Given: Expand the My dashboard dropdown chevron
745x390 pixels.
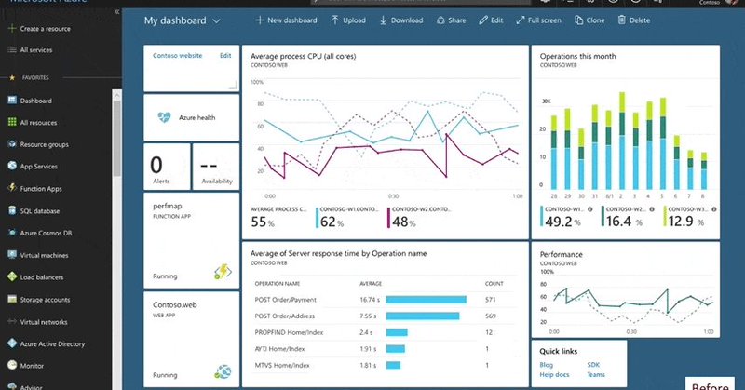Looking at the screenshot, I should (216, 20).
